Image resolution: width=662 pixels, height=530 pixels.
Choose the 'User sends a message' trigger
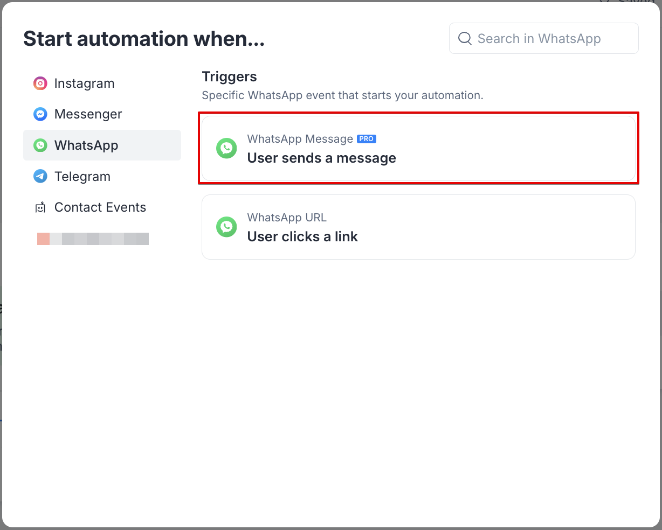[321, 158]
